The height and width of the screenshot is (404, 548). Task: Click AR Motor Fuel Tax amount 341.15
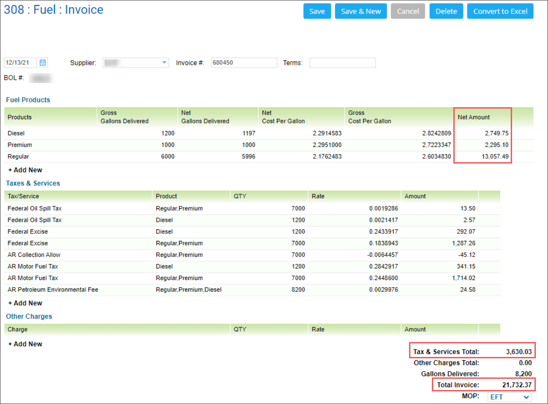pyautogui.click(x=466, y=267)
